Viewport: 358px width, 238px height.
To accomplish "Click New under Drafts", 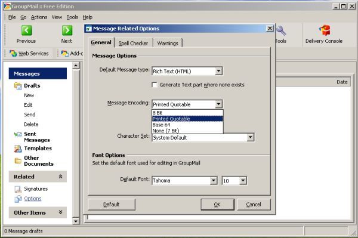I will (x=29, y=95).
